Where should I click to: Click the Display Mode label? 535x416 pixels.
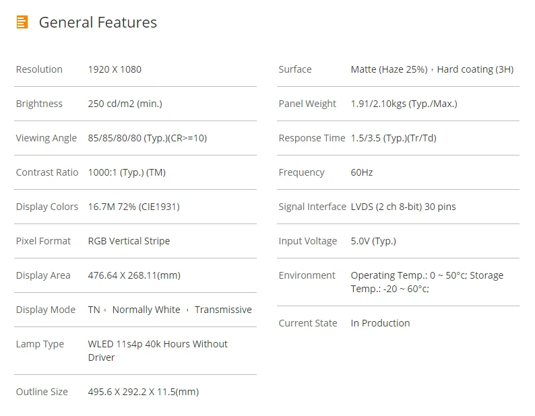(46, 310)
